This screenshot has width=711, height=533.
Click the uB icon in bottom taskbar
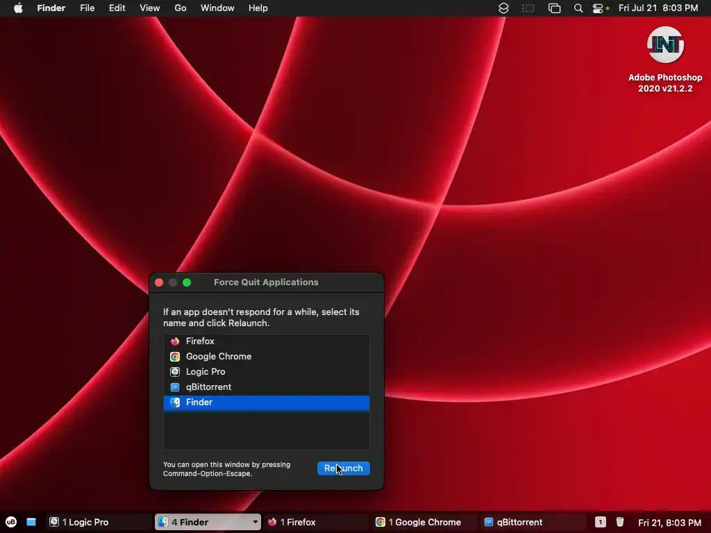(x=11, y=522)
